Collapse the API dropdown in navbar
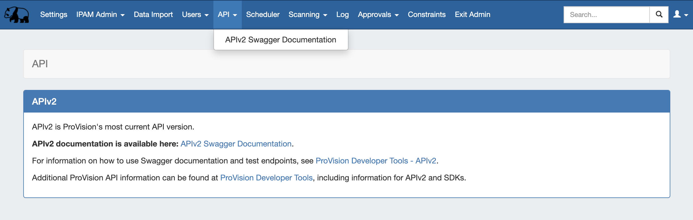This screenshot has width=693, height=220. click(227, 14)
